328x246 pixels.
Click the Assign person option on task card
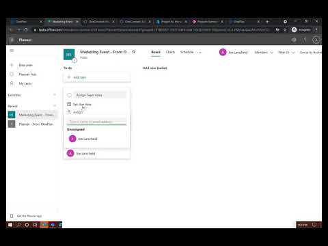click(x=75, y=112)
